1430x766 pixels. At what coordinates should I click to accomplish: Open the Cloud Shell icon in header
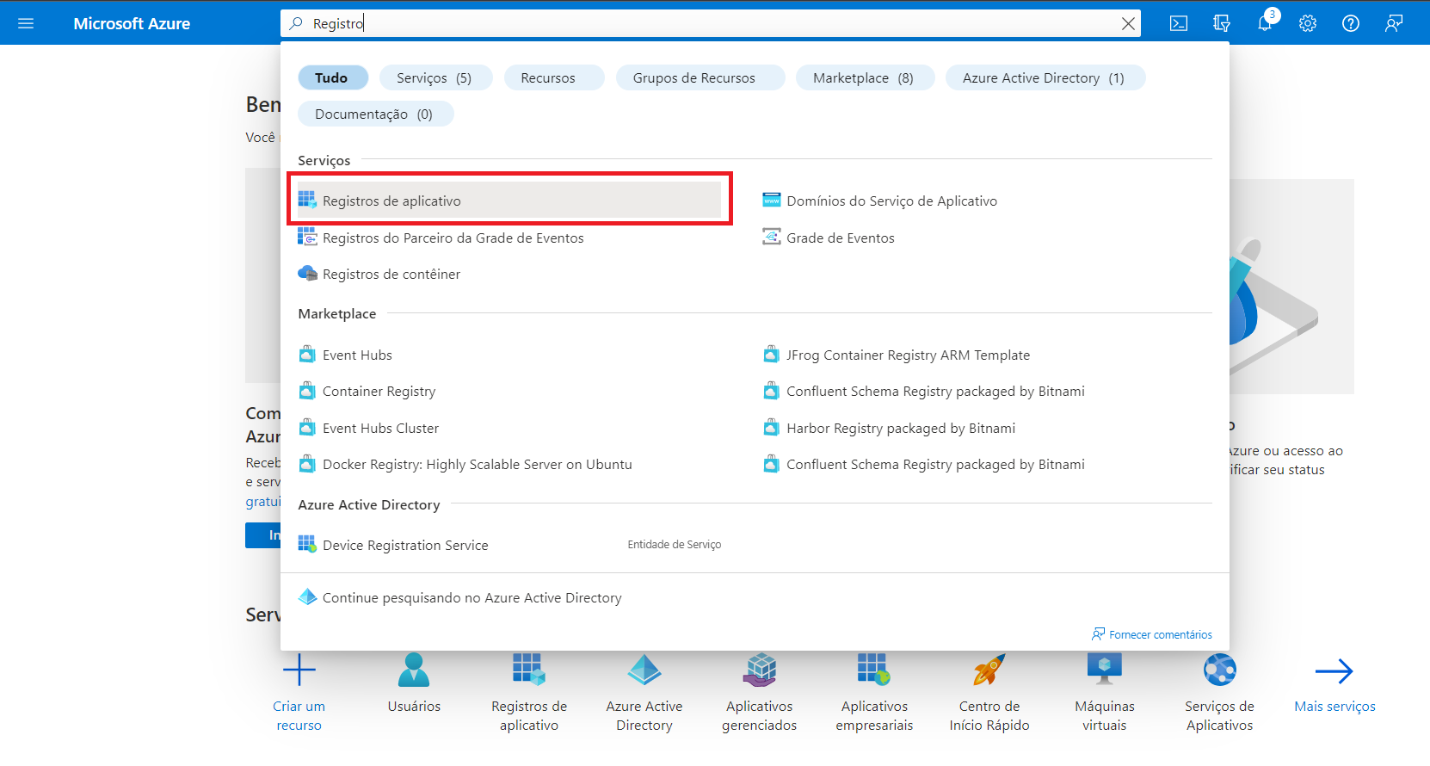pos(1179,23)
